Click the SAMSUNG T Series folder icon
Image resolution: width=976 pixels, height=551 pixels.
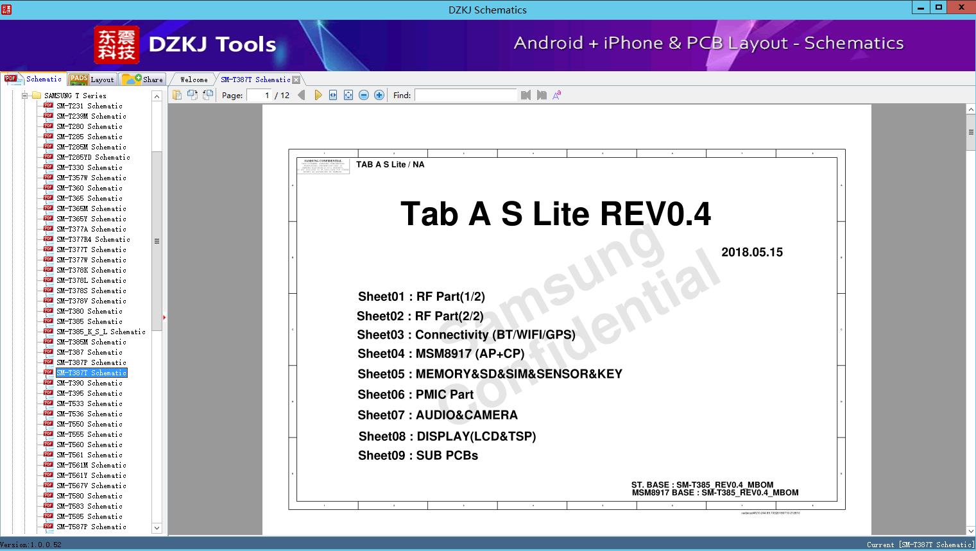37,96
